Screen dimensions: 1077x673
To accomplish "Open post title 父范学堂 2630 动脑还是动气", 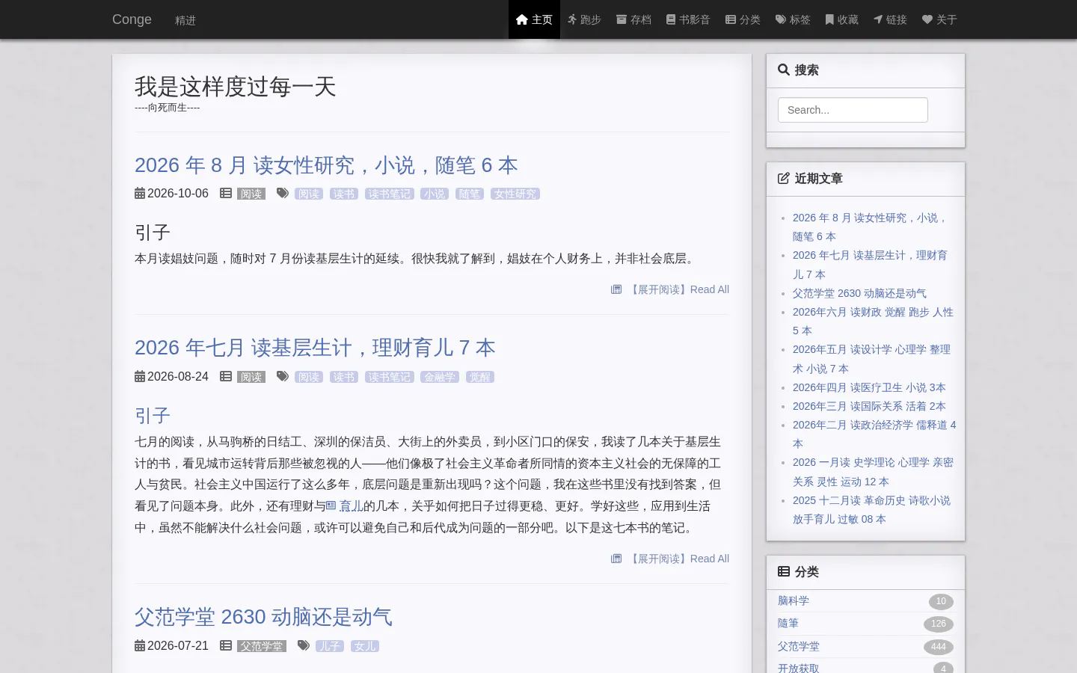I will click(263, 617).
